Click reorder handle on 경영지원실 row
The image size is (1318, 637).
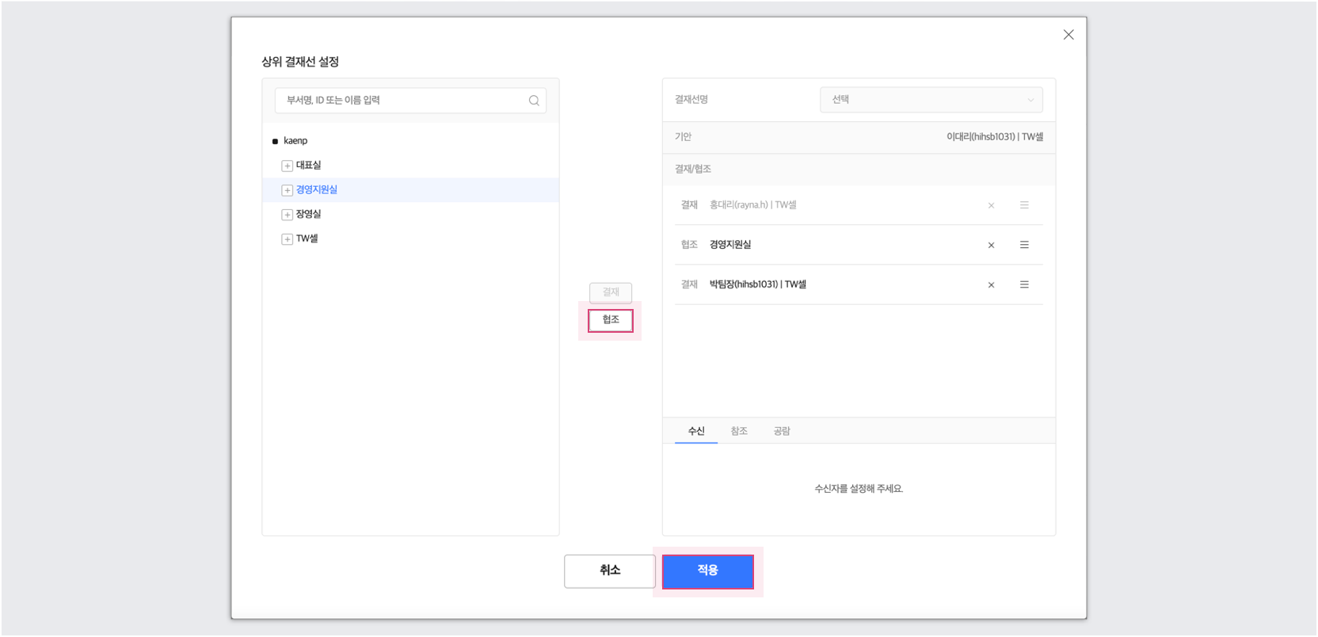tap(1024, 245)
